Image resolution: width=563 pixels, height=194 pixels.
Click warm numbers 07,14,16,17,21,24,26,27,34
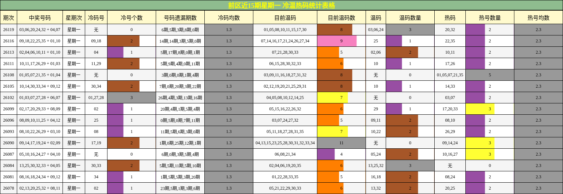(285, 41)
